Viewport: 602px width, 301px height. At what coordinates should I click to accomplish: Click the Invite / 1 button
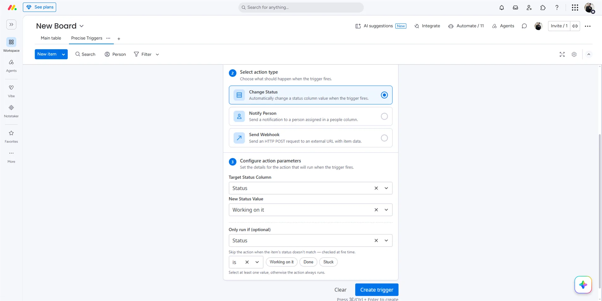click(x=559, y=26)
